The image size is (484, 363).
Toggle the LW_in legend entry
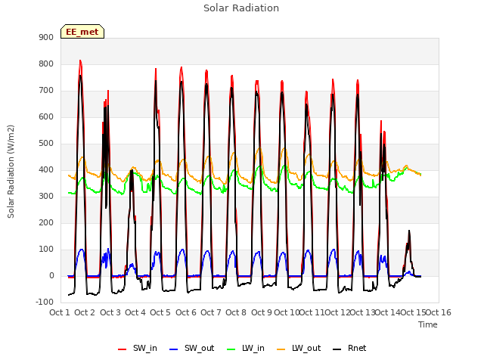point(246,348)
